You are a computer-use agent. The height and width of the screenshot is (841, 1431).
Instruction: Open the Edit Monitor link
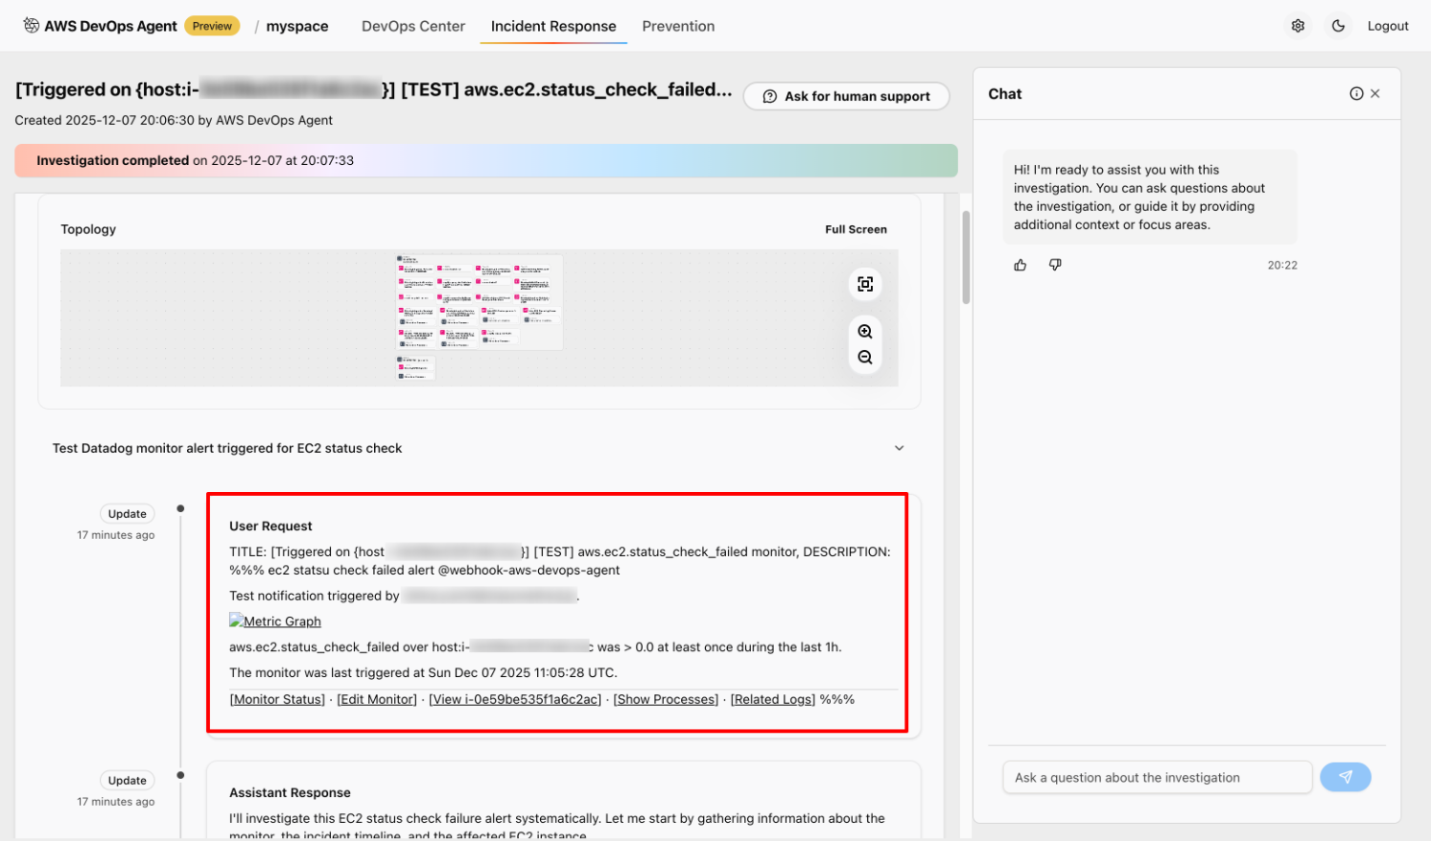pyautogui.click(x=377, y=699)
